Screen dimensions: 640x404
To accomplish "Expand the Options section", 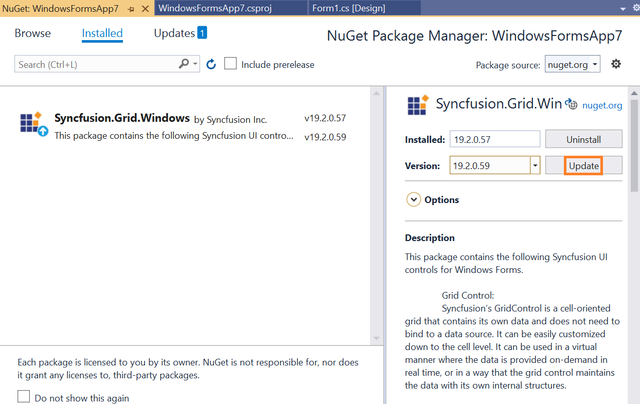I will pos(414,199).
